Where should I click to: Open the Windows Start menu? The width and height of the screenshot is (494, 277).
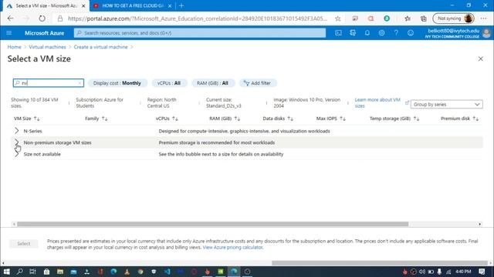[7, 272]
